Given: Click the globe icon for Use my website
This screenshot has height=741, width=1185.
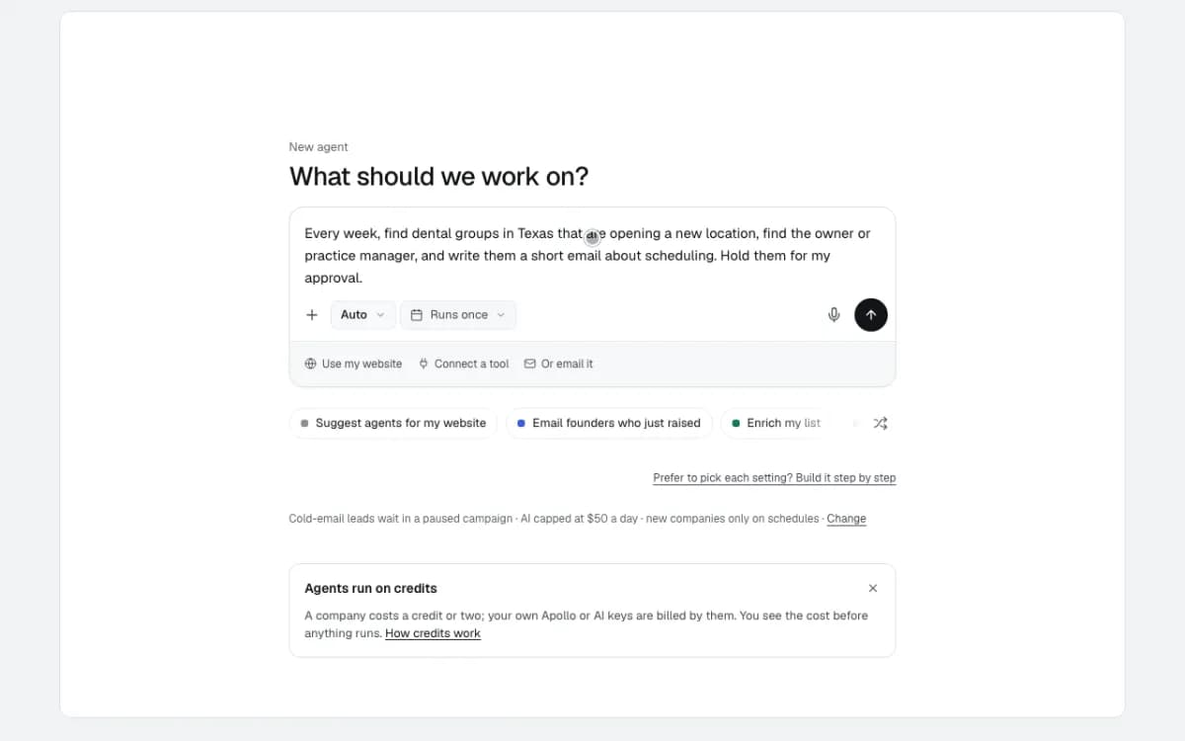Looking at the screenshot, I should tap(310, 364).
